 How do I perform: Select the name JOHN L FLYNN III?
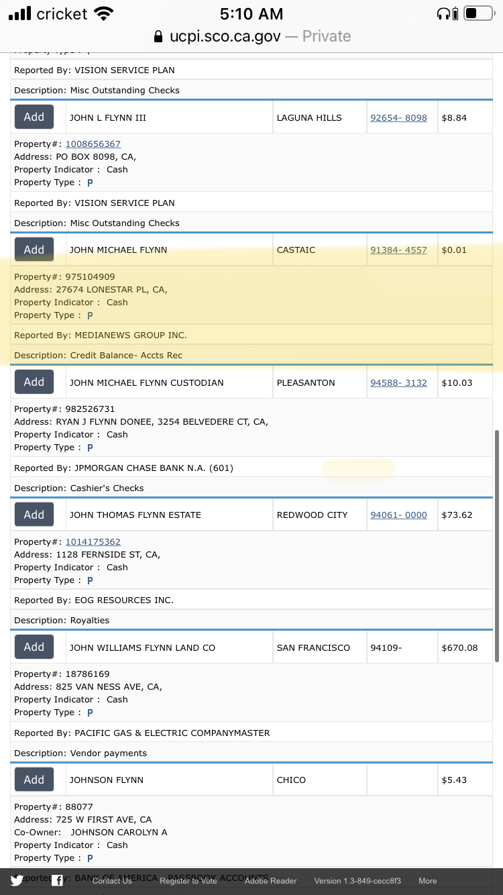(x=108, y=117)
